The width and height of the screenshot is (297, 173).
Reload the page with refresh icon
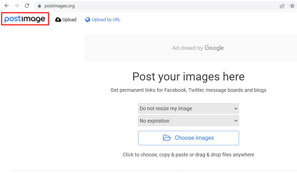[x=27, y=6]
